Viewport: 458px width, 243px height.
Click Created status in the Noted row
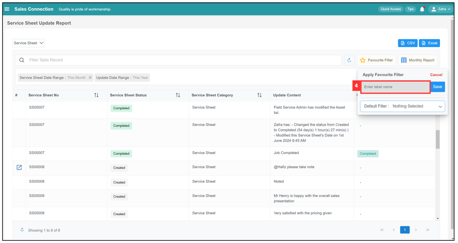[x=119, y=183]
